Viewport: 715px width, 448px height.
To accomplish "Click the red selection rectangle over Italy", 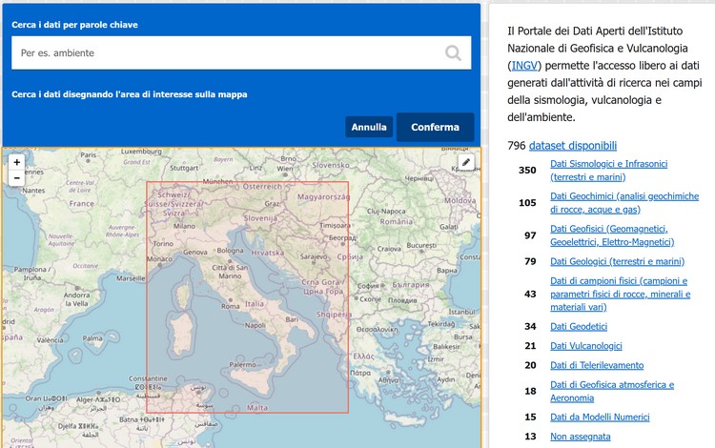I will (248, 297).
